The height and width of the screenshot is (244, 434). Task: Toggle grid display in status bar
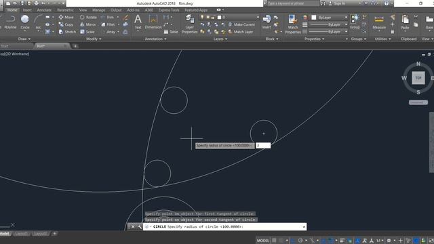click(x=274, y=241)
